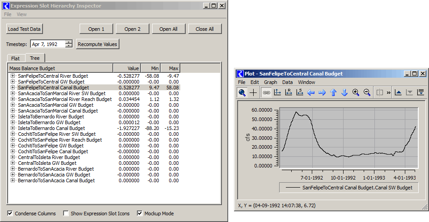This screenshot has height=222, width=429.
Task: Click the Load Test Data button
Action: (x=24, y=29)
